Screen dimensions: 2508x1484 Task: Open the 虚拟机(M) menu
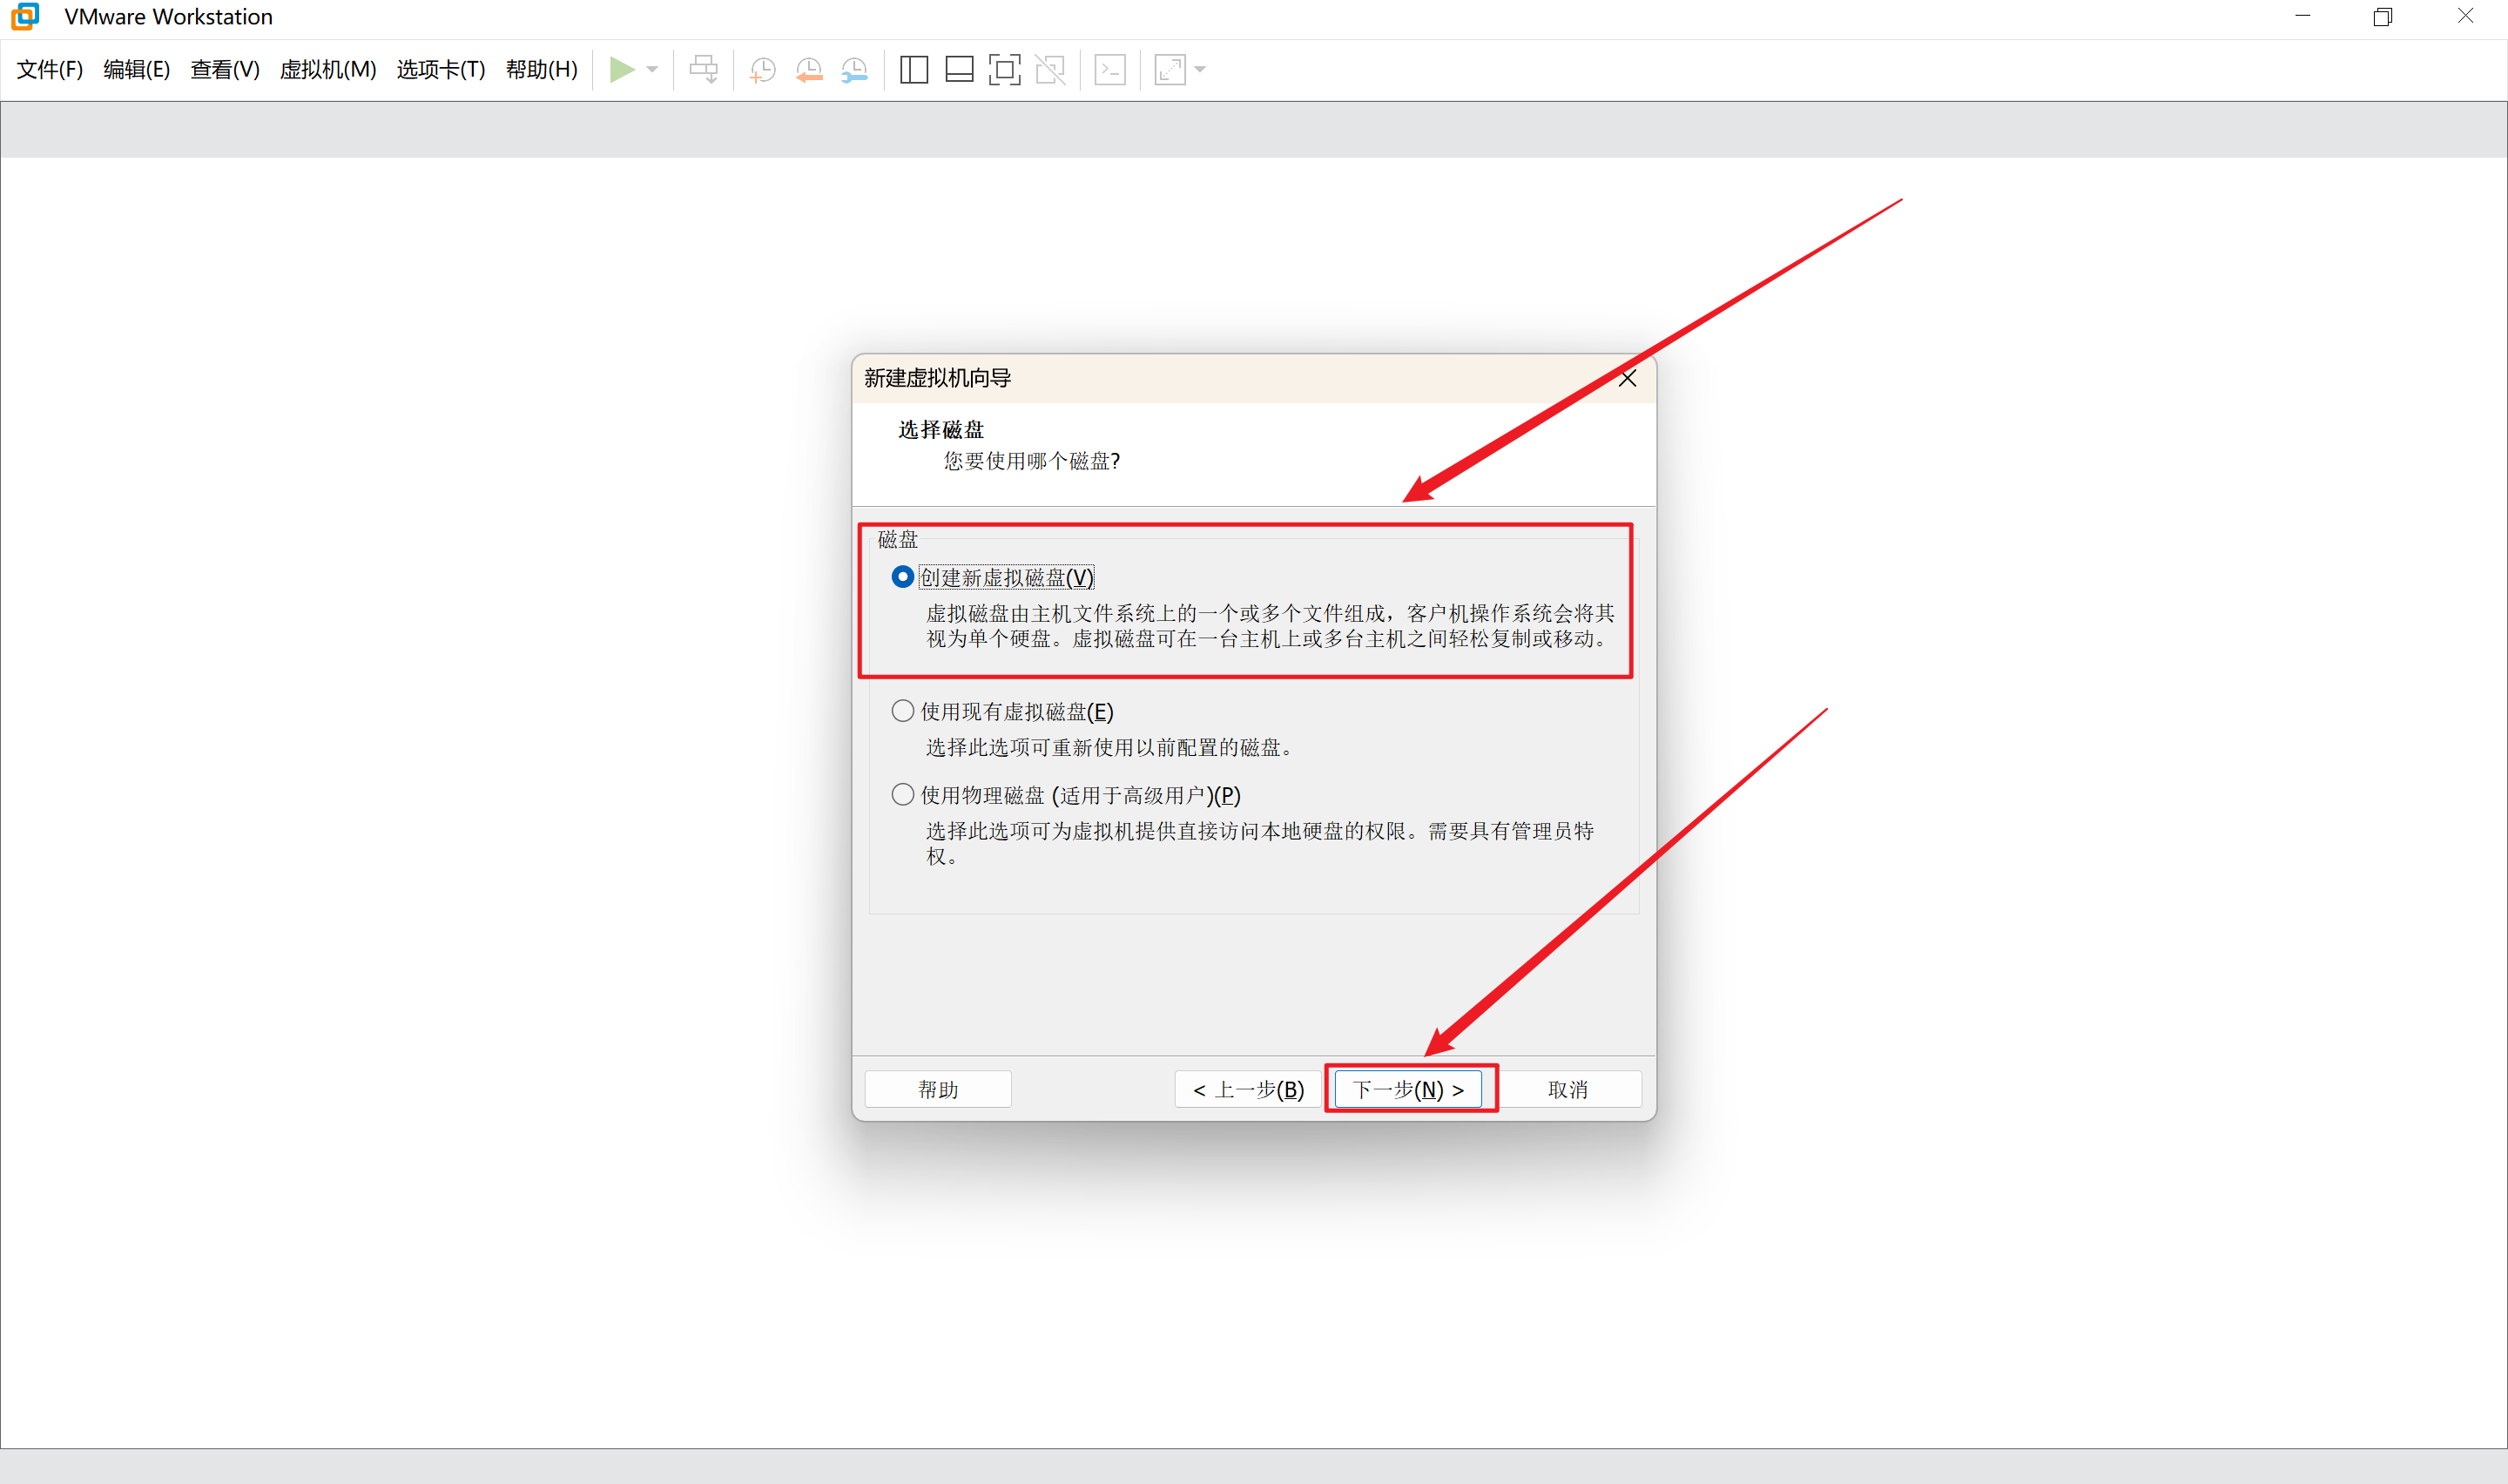coord(327,69)
